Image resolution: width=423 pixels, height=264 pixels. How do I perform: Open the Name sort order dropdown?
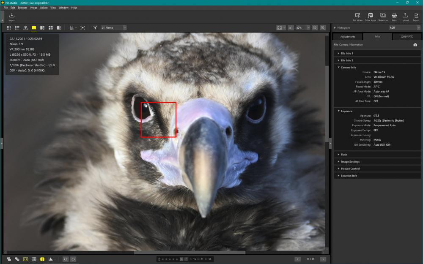tap(114, 28)
